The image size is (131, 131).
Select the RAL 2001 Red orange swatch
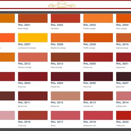(x=33, y=18)
